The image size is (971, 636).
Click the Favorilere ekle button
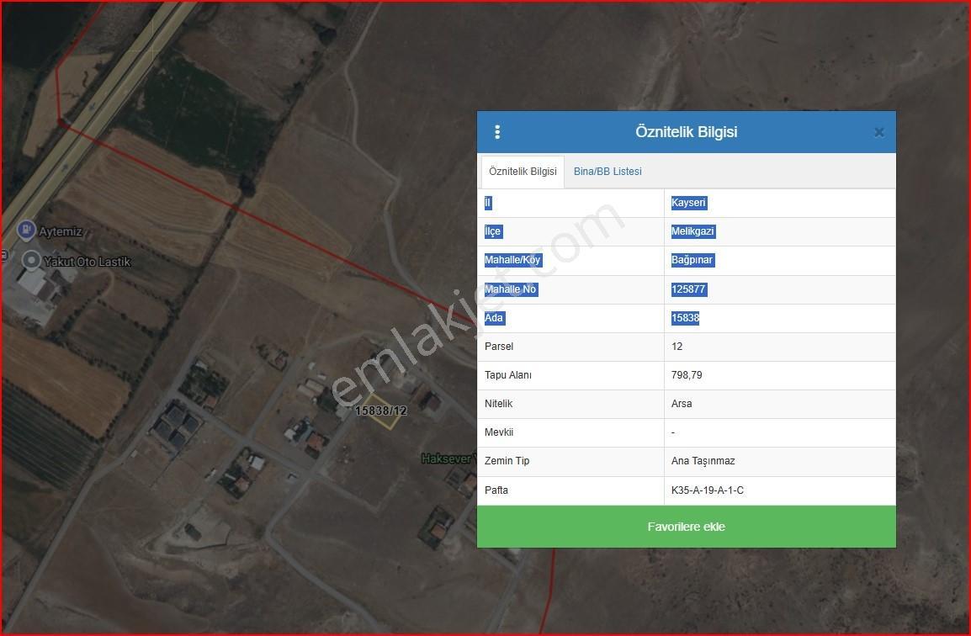(x=686, y=527)
